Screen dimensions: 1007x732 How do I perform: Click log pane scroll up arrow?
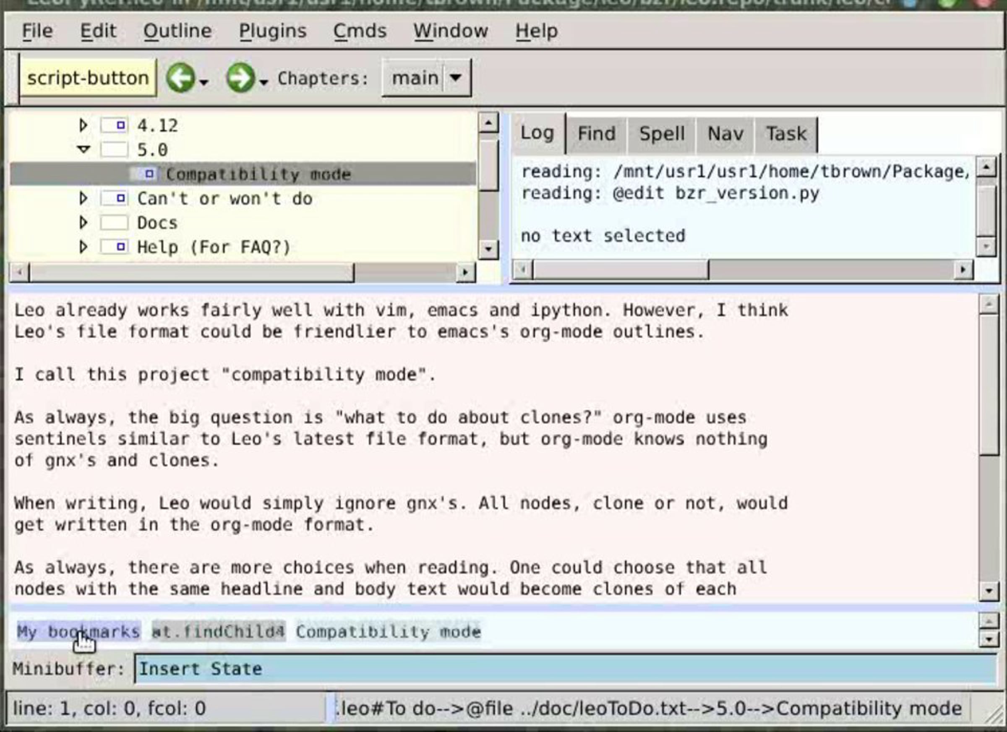pos(986,167)
